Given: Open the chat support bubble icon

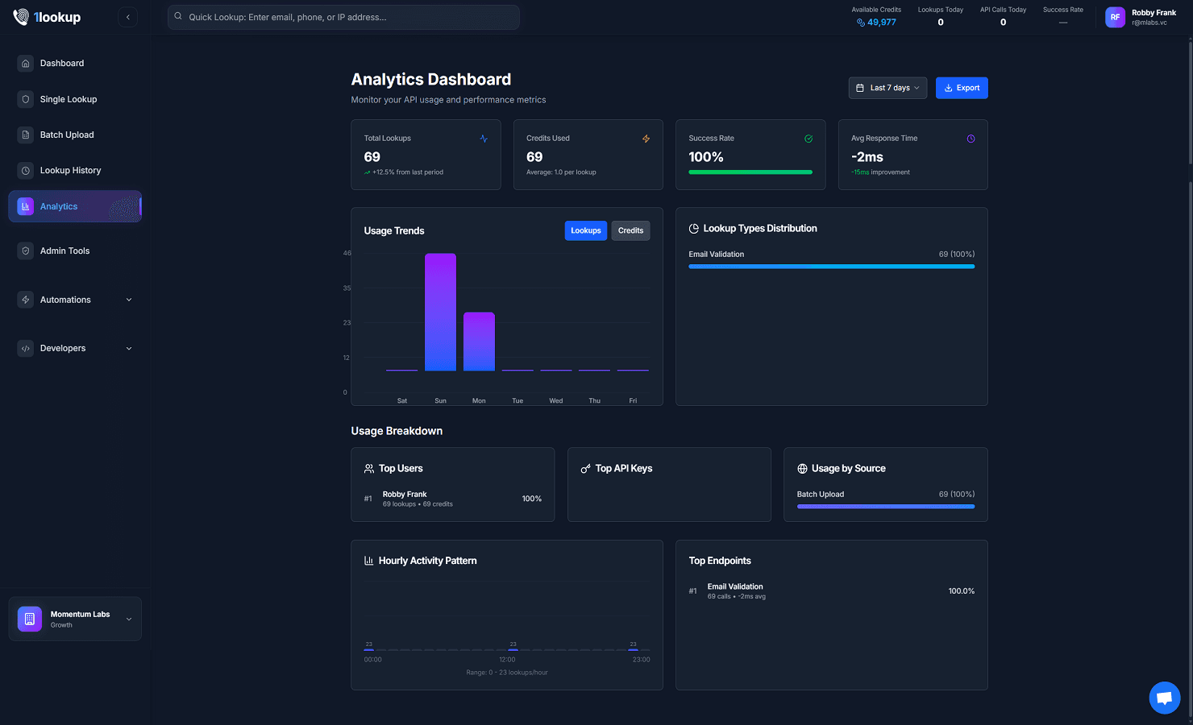Looking at the screenshot, I should pos(1164,698).
